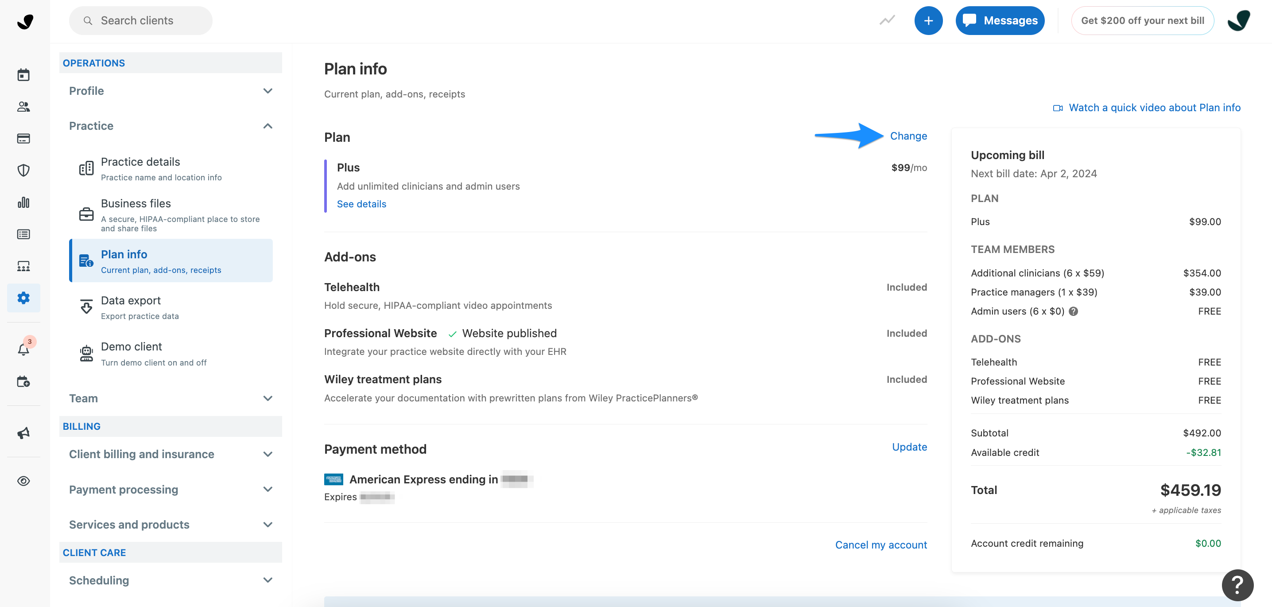Open notifications via the bell icon
The image size is (1272, 607).
[23, 349]
